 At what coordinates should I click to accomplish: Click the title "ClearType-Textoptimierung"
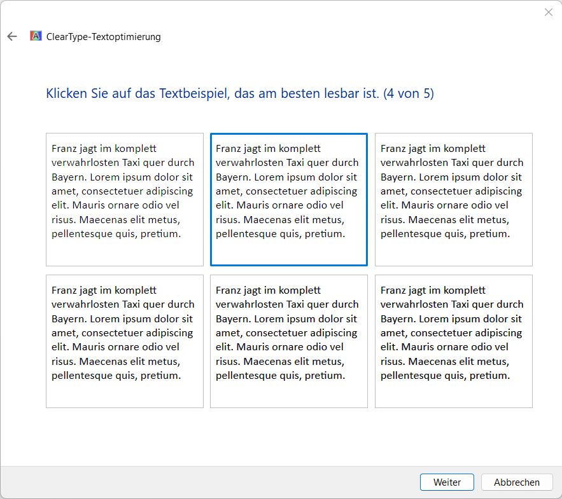click(104, 36)
